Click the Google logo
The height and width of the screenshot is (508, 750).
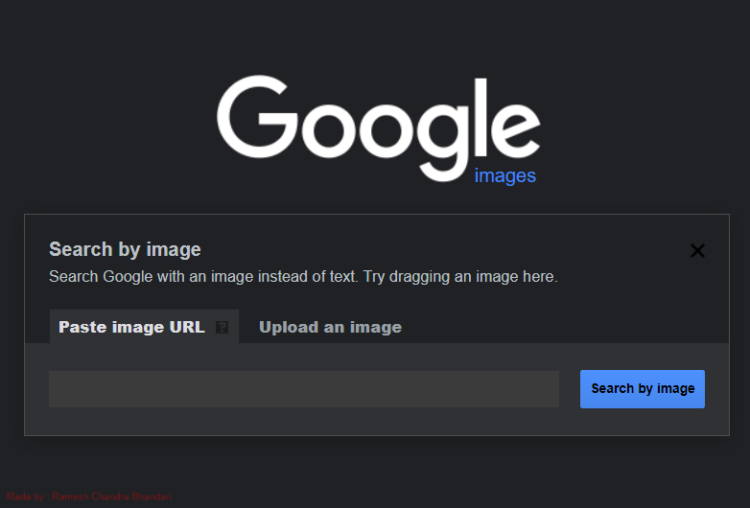point(378,128)
